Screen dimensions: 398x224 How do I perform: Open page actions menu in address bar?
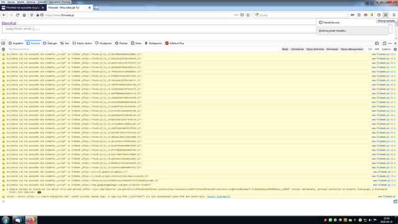click(236, 15)
